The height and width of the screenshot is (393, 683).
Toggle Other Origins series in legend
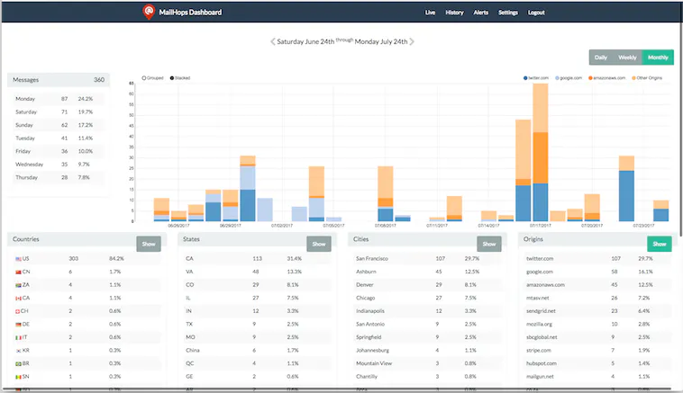(x=647, y=78)
